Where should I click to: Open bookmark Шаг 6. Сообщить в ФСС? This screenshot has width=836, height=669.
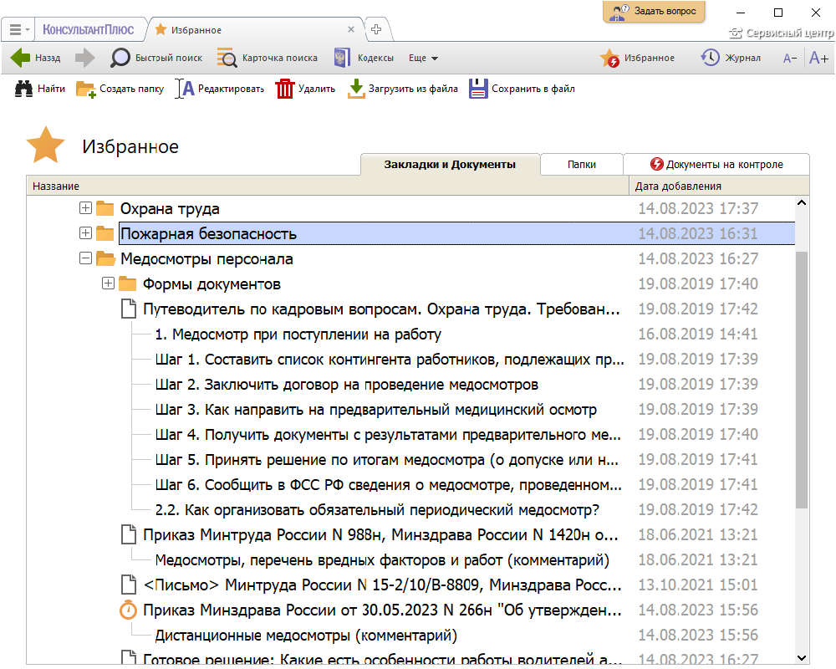click(x=388, y=485)
